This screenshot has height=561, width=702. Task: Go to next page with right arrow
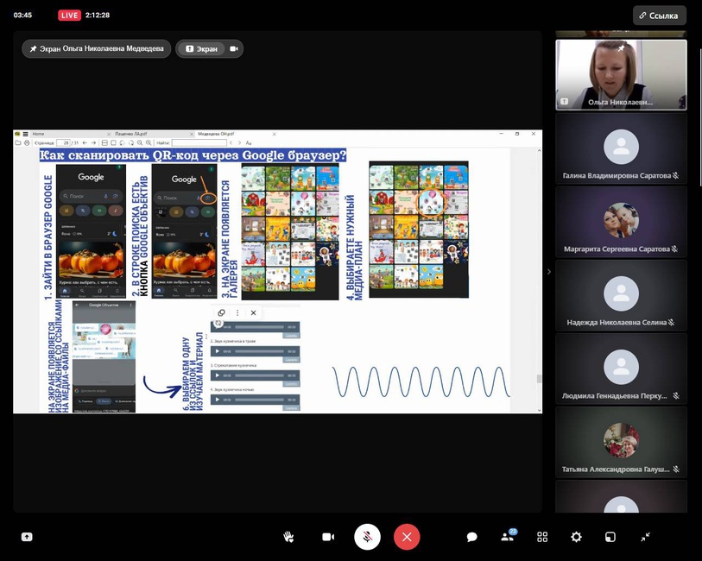93,142
